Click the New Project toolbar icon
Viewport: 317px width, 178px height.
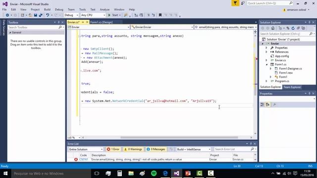[x=22, y=15]
